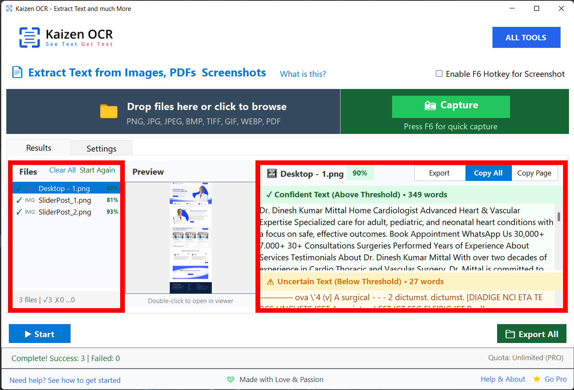
Task: Click the Export All button
Action: (532, 334)
